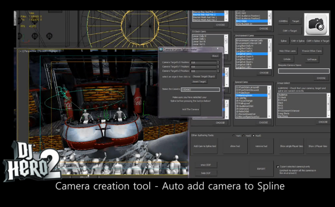335x207 pixels.
Task: Increase Camera Target's X Position spinner
Action: (x=218, y=62)
